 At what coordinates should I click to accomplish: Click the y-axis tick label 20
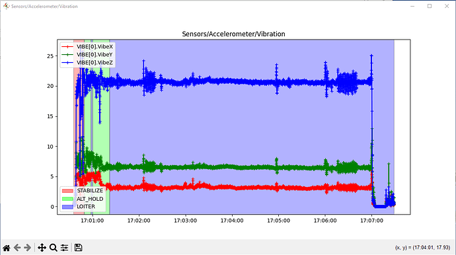pos(50,86)
